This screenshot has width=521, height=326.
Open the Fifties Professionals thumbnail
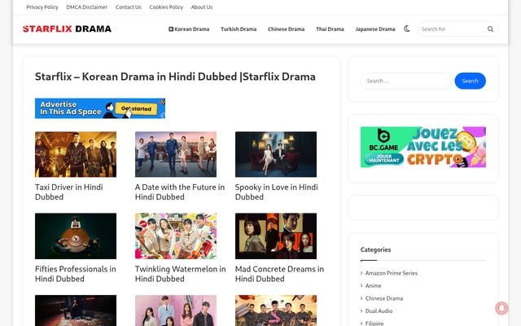[x=76, y=236]
